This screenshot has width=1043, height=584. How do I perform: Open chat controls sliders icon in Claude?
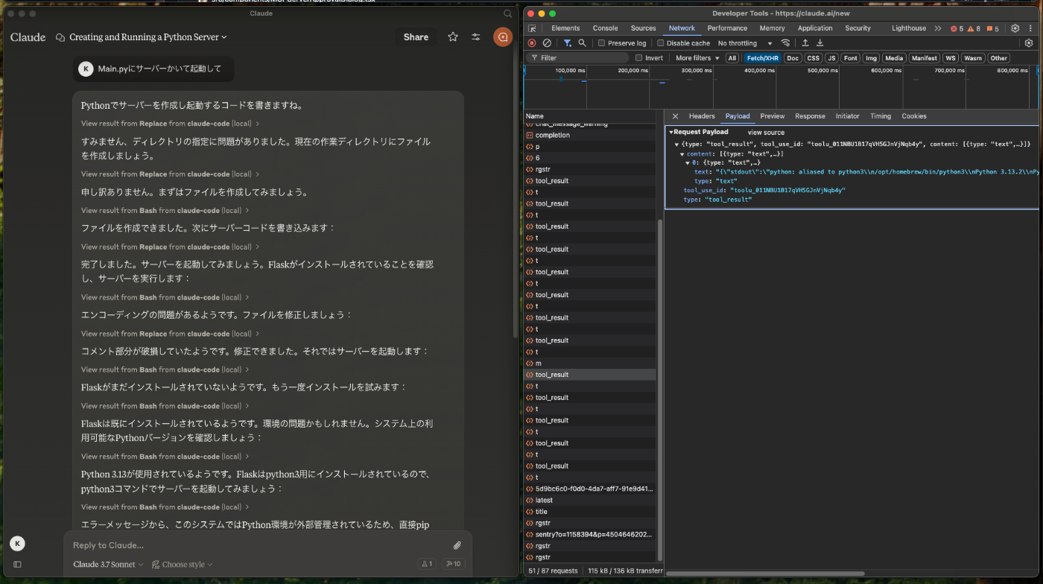[x=475, y=36]
